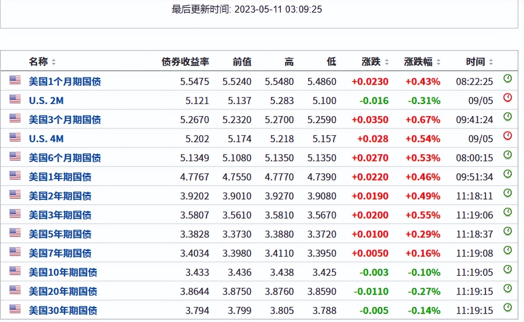This screenshot has height=322, width=524.
Task: Click the green clock icon for 美国10年期国债
Action: pos(507,269)
